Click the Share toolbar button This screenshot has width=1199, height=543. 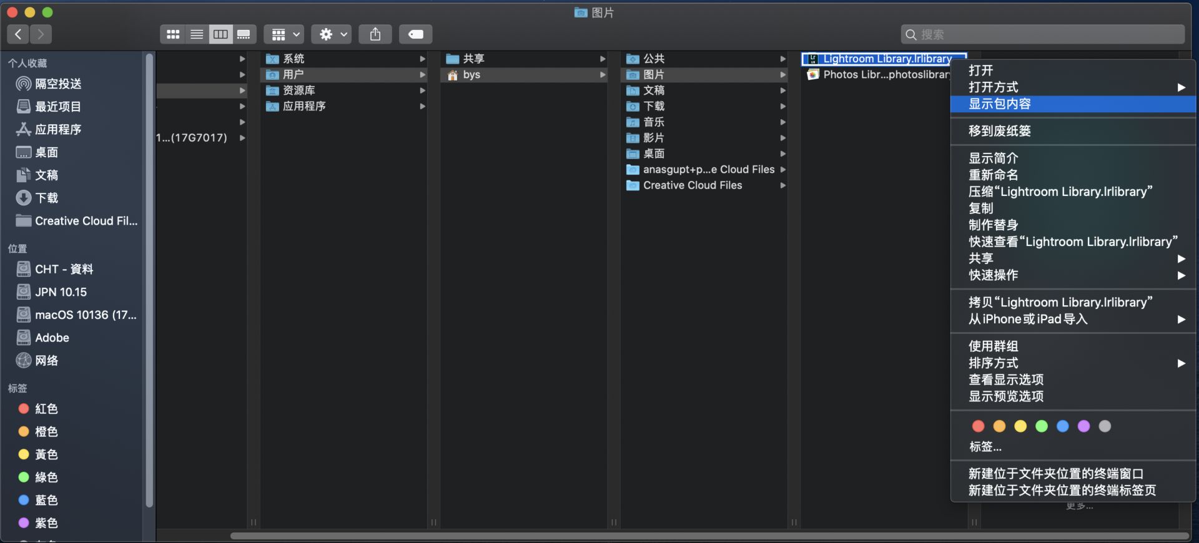coord(375,34)
